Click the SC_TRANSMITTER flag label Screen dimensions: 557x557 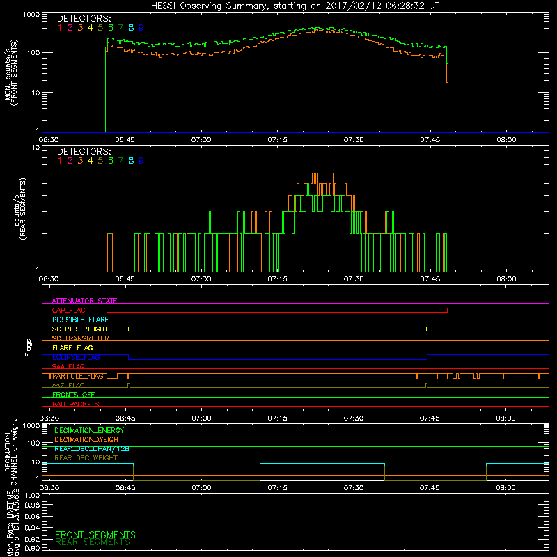tap(80, 338)
